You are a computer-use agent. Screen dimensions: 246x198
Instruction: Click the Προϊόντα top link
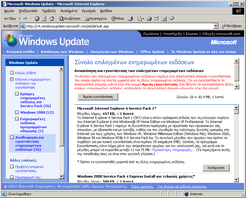[151, 34]
